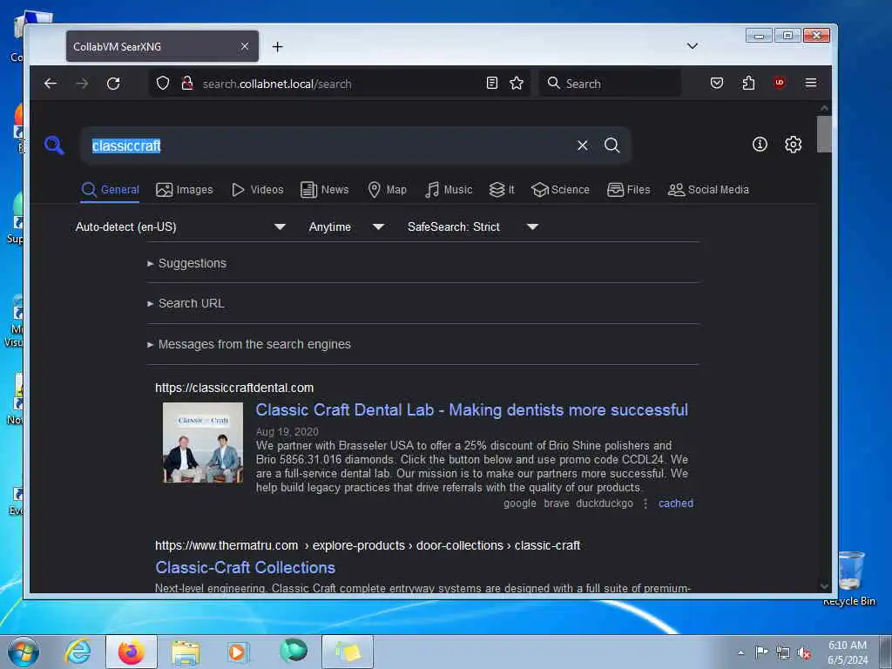The width and height of the screenshot is (892, 669).
Task: Click the thermatru.com result URL
Action: click(368, 545)
